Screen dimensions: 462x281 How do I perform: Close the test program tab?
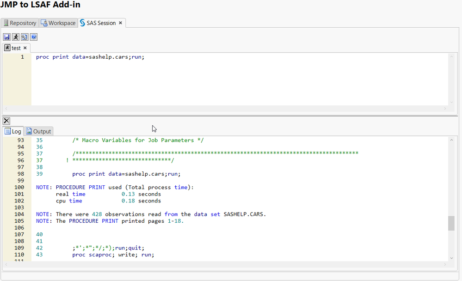[25, 48]
